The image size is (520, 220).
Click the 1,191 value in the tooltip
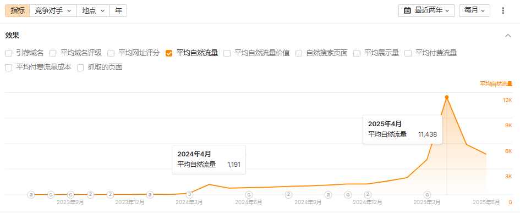click(x=234, y=165)
